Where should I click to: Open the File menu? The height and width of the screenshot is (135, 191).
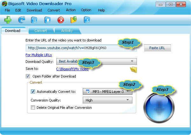(7, 10)
